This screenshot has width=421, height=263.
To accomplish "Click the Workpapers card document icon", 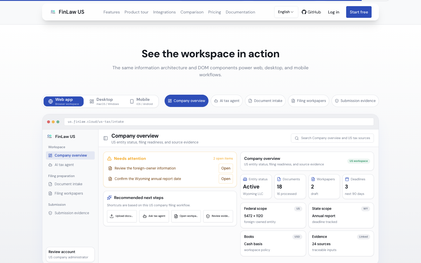I will pos(313,179).
